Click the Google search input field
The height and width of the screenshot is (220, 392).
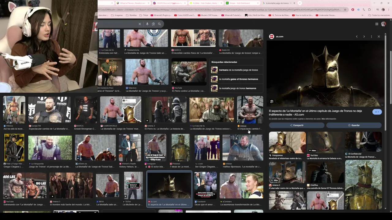(x=118, y=24)
